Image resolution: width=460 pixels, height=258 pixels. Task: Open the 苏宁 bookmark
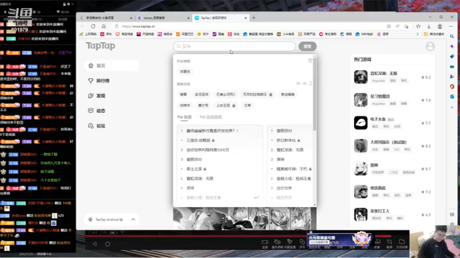(203, 34)
